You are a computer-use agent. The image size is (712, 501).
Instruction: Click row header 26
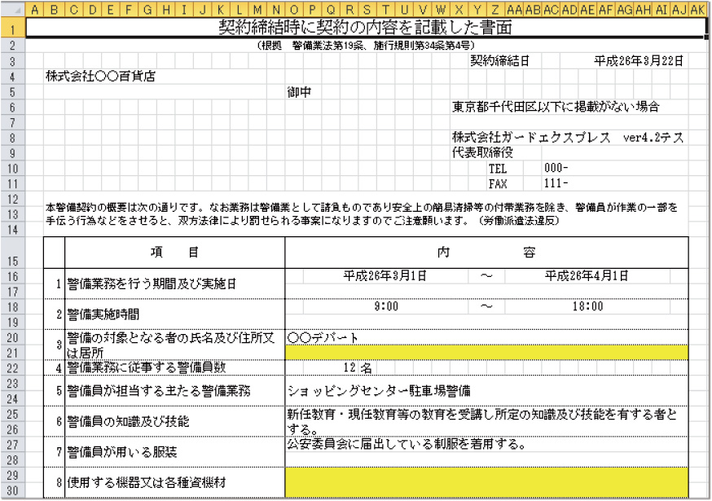[x=13, y=429]
